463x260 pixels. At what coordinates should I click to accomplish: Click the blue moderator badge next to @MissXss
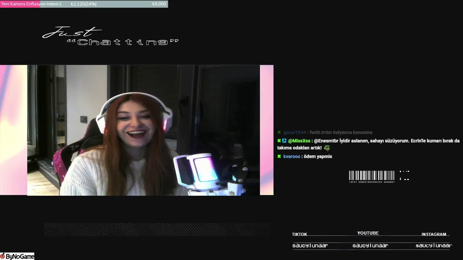click(284, 141)
